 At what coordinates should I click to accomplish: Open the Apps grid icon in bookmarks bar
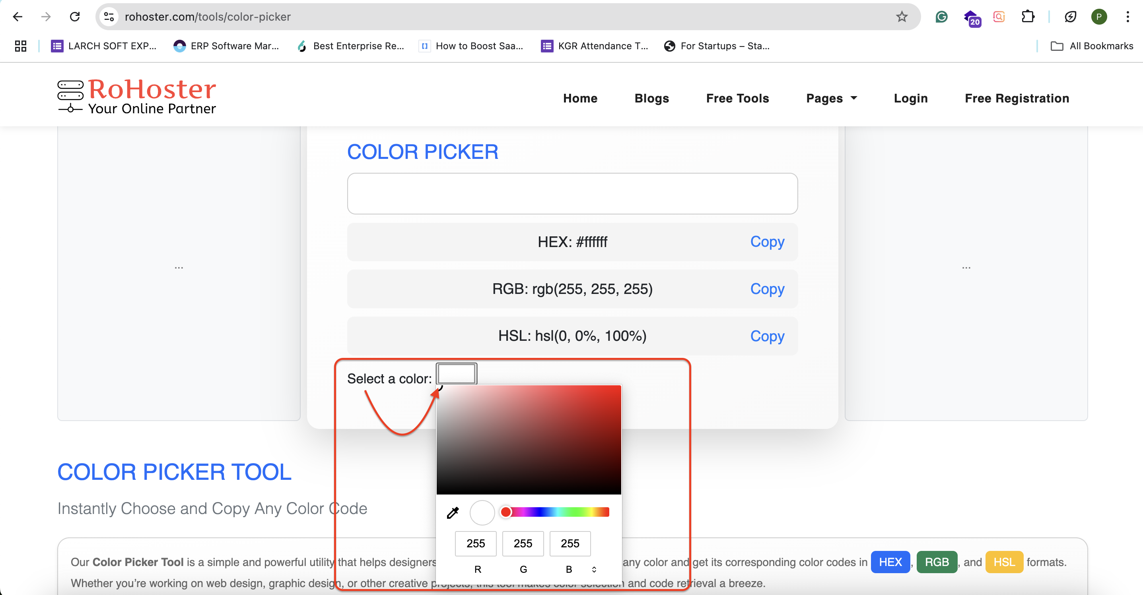tap(20, 46)
